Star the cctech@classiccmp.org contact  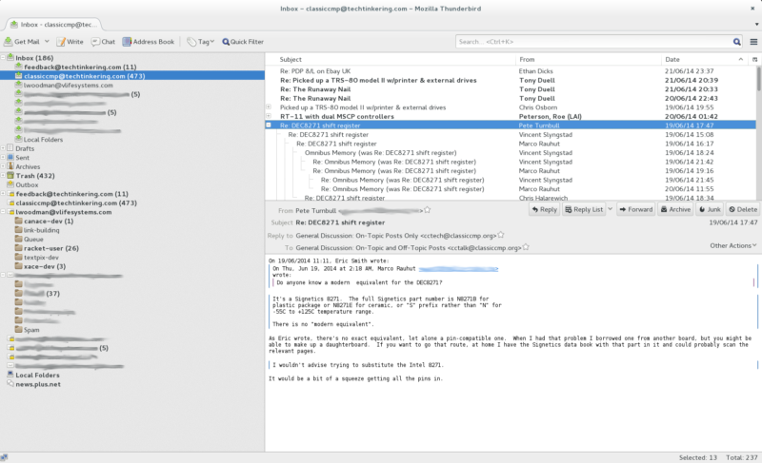(x=501, y=235)
